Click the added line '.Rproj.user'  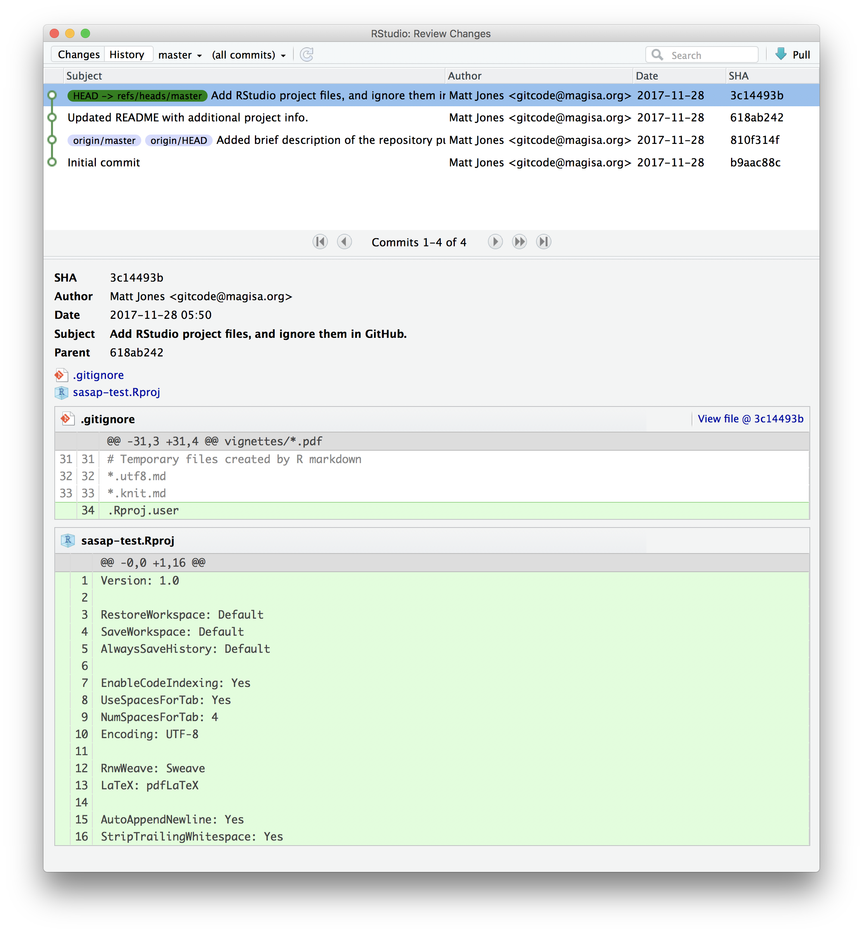point(432,510)
